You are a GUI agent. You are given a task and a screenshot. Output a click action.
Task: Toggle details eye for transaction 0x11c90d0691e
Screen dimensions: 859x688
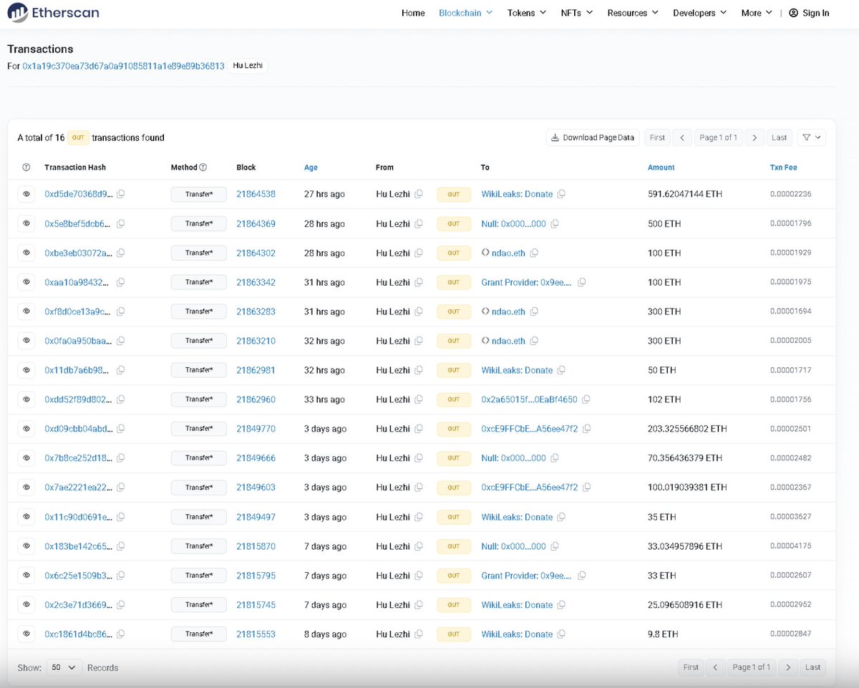coord(26,517)
